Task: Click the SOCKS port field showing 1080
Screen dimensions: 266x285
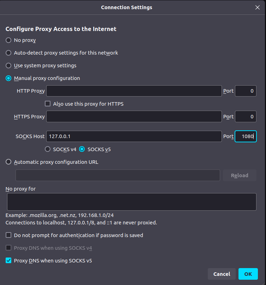Action: pos(246,136)
